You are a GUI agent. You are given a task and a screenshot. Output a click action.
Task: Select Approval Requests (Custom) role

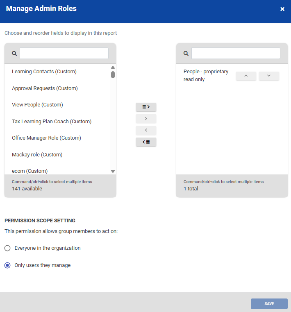[45, 88]
